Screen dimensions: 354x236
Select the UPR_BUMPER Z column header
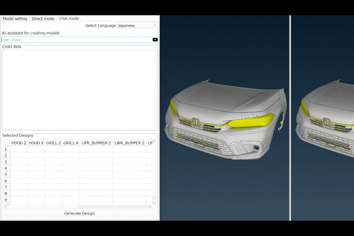96,143
